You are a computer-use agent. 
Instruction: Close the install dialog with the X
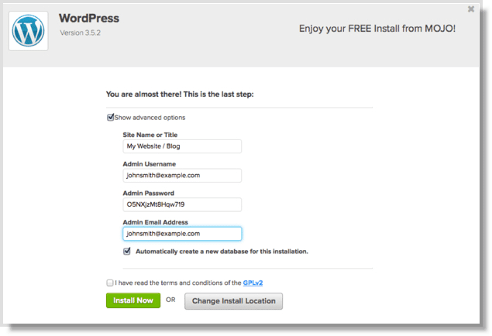(x=471, y=9)
